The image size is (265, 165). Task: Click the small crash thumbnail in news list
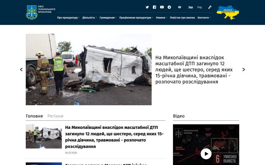[x=43, y=136]
